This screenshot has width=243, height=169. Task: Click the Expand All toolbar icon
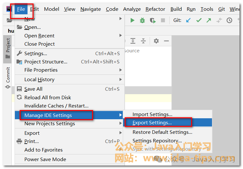133,41
